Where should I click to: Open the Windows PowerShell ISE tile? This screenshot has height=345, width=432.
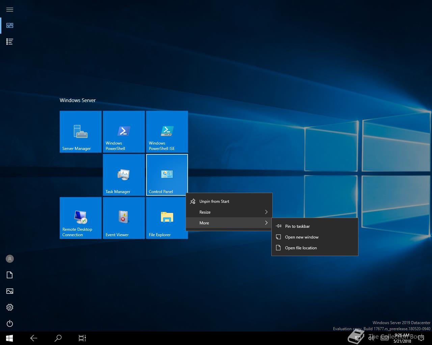pyautogui.click(x=167, y=132)
